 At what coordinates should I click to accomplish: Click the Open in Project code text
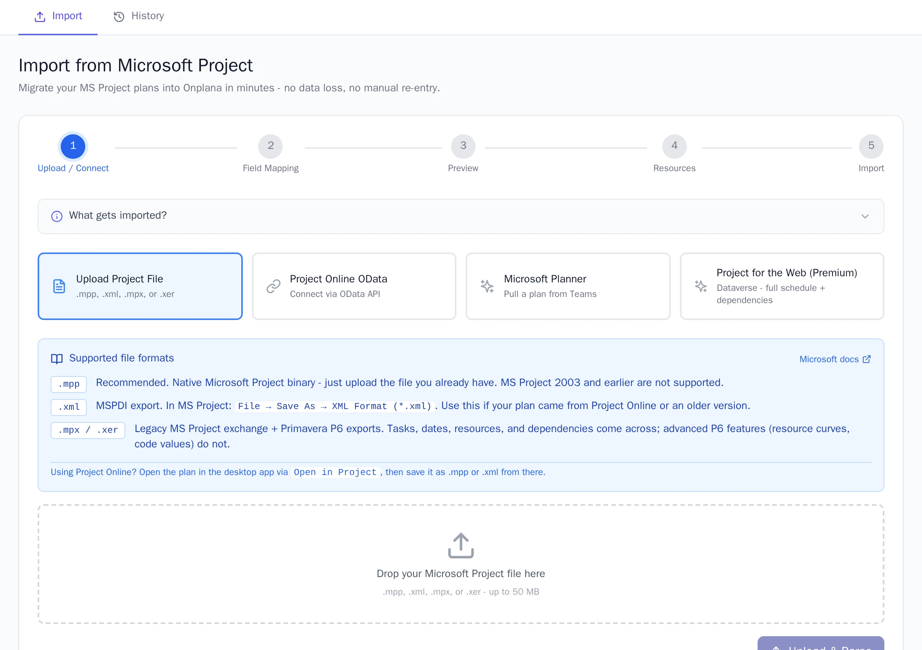[x=335, y=472]
